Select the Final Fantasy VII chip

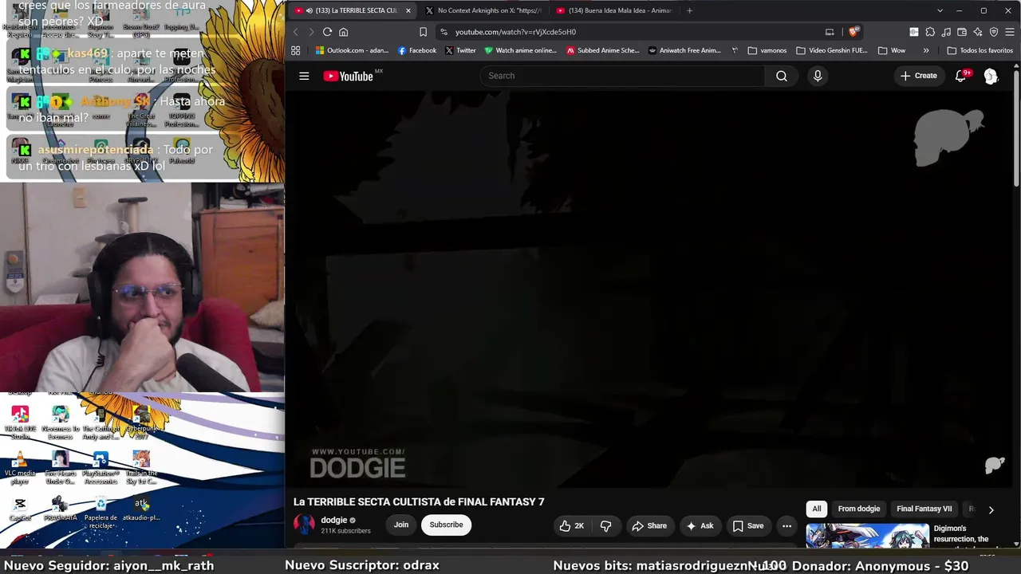coord(924,509)
